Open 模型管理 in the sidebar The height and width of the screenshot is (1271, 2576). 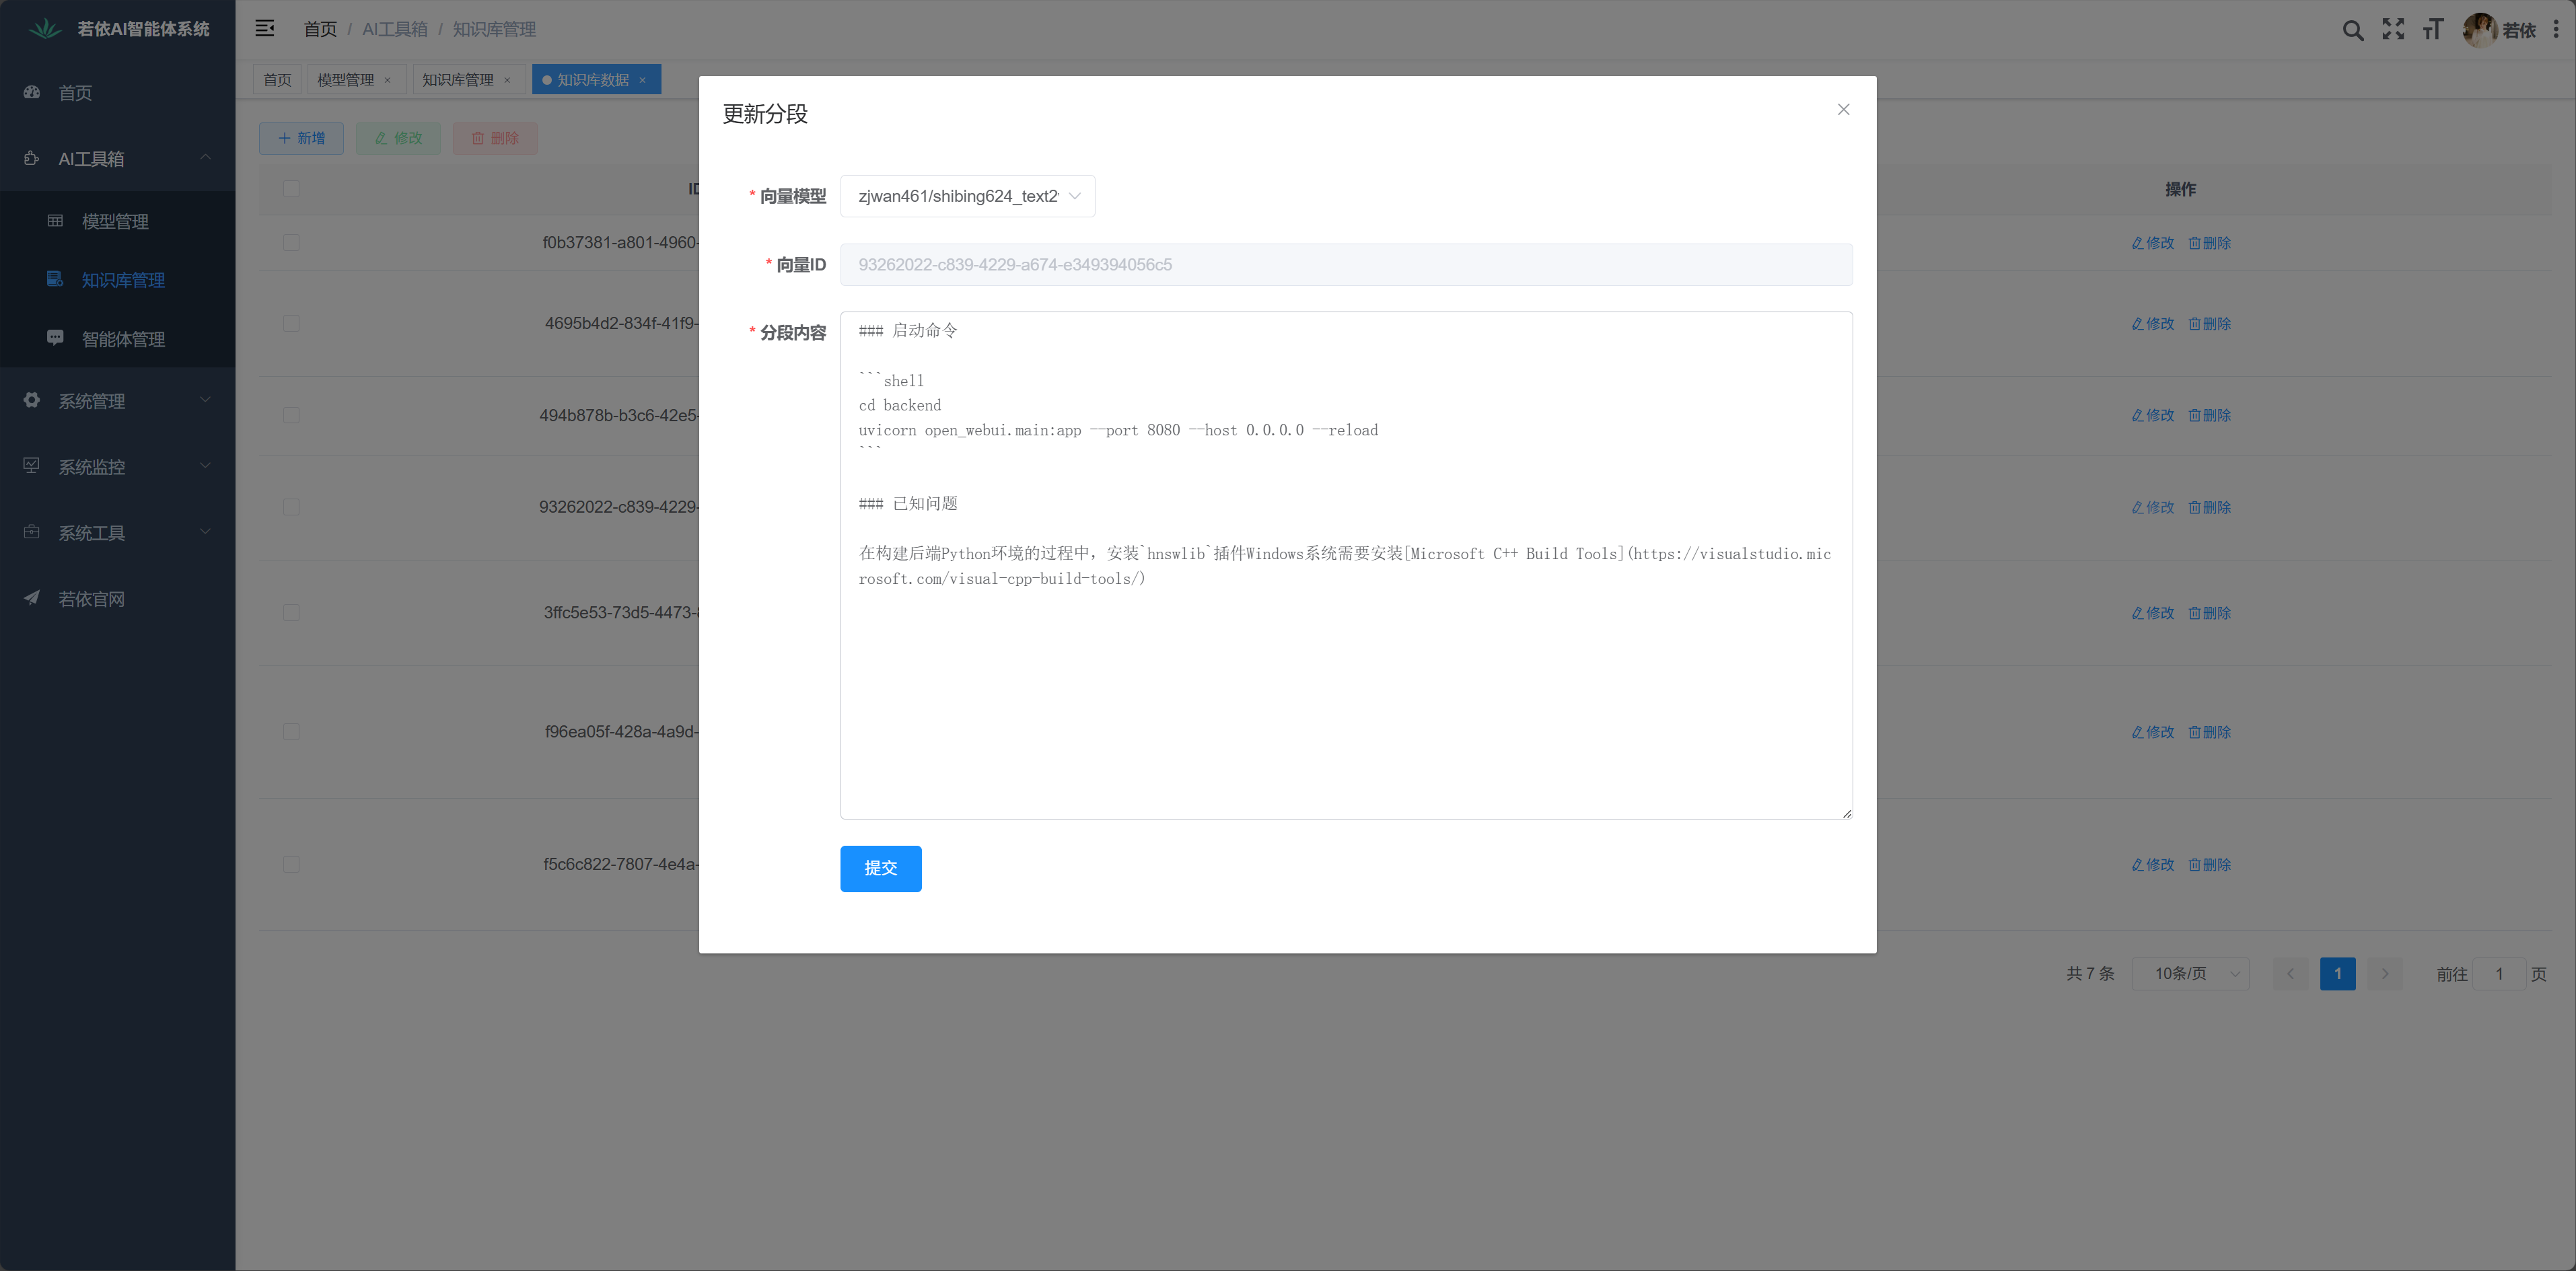pos(115,221)
